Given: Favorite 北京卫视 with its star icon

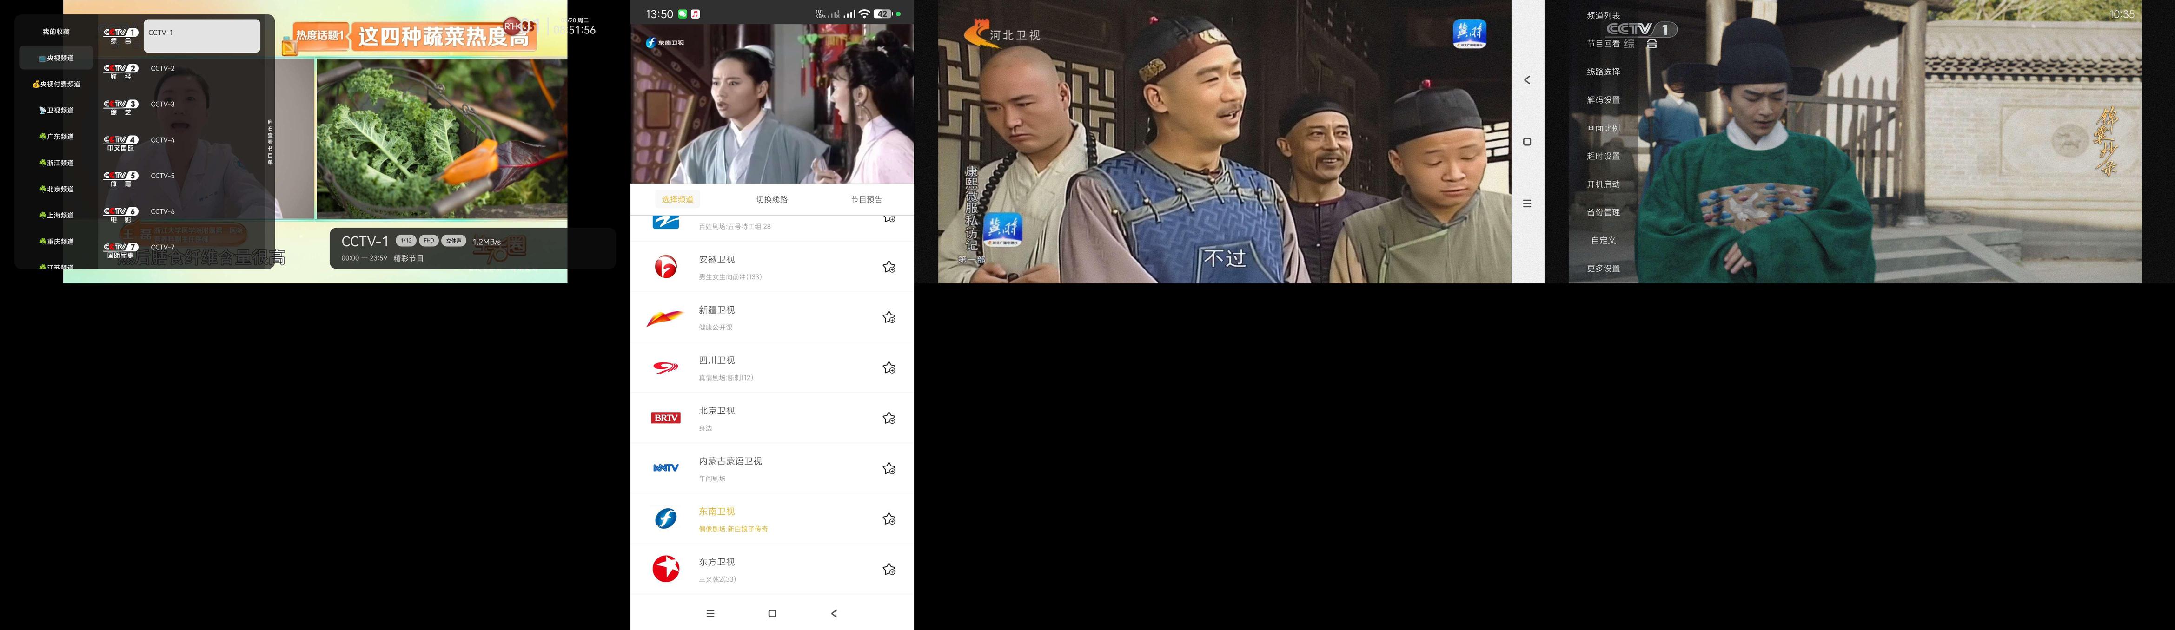Looking at the screenshot, I should tap(889, 418).
